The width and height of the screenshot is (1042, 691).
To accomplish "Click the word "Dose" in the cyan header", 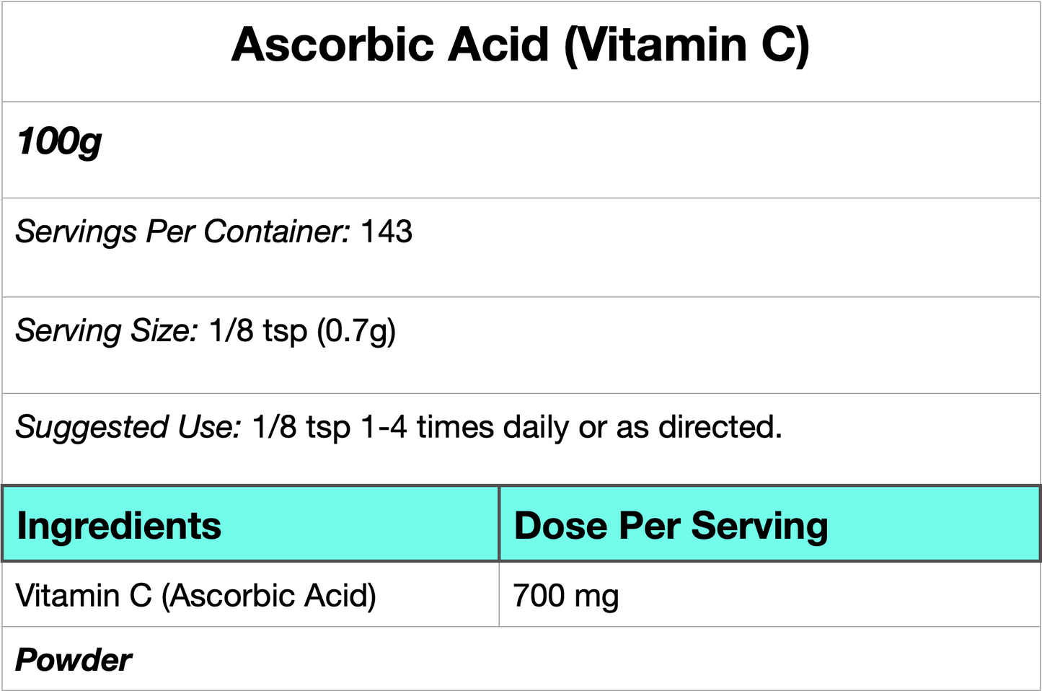I will point(561,526).
